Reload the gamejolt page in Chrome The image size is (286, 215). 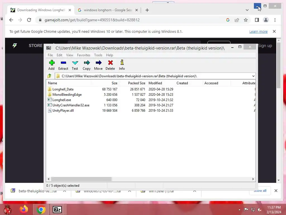coord(29,20)
